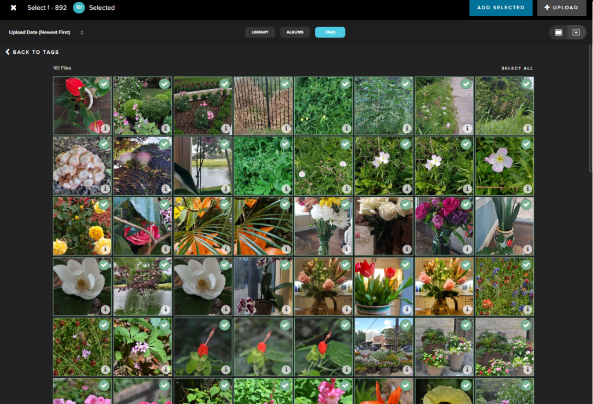Switch to large grid view icon

click(558, 32)
